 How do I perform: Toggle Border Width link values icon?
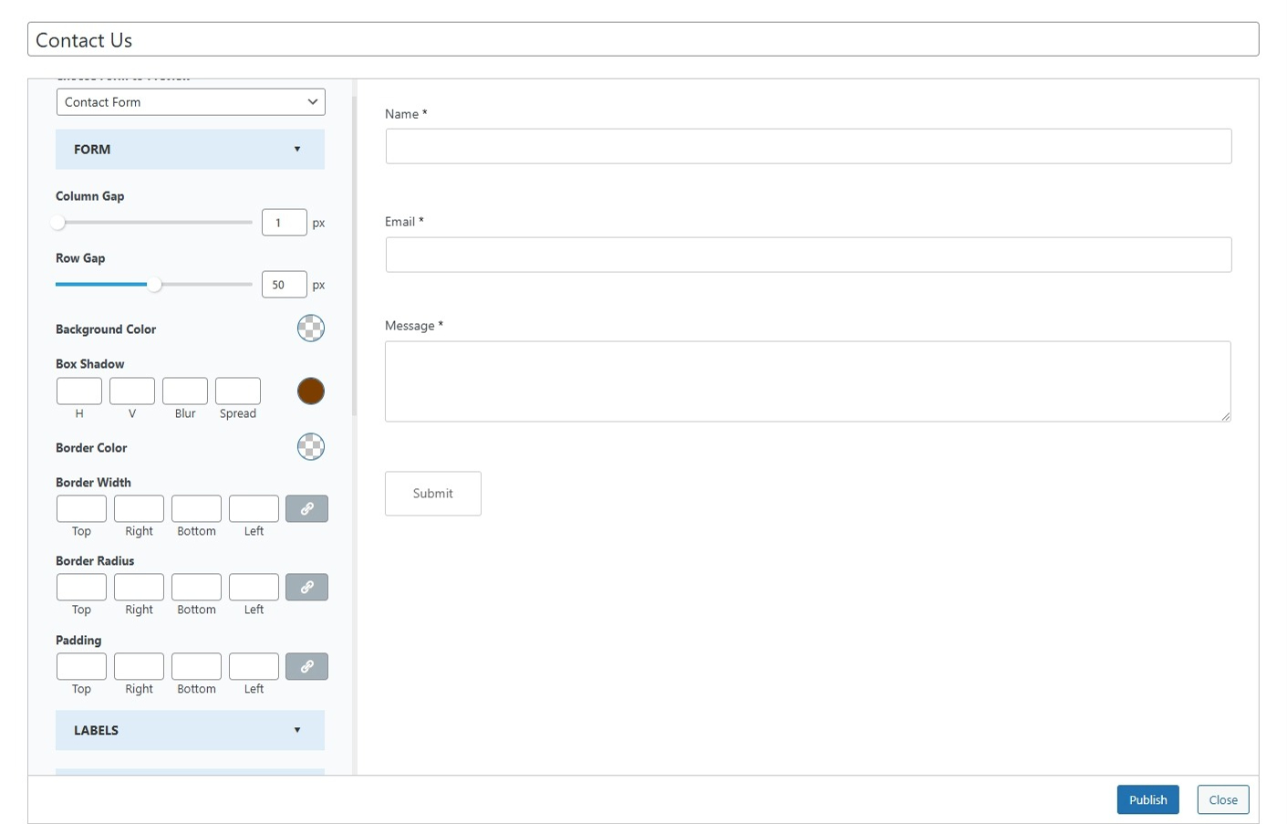coord(306,509)
